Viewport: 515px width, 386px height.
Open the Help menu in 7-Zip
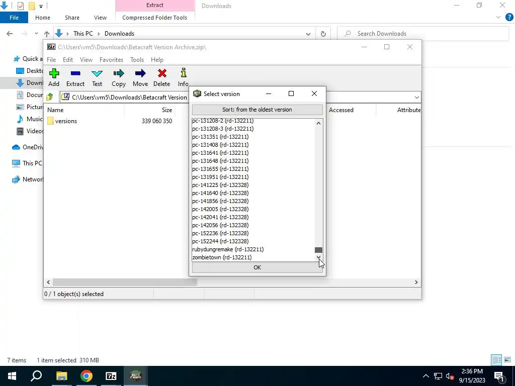tap(157, 60)
